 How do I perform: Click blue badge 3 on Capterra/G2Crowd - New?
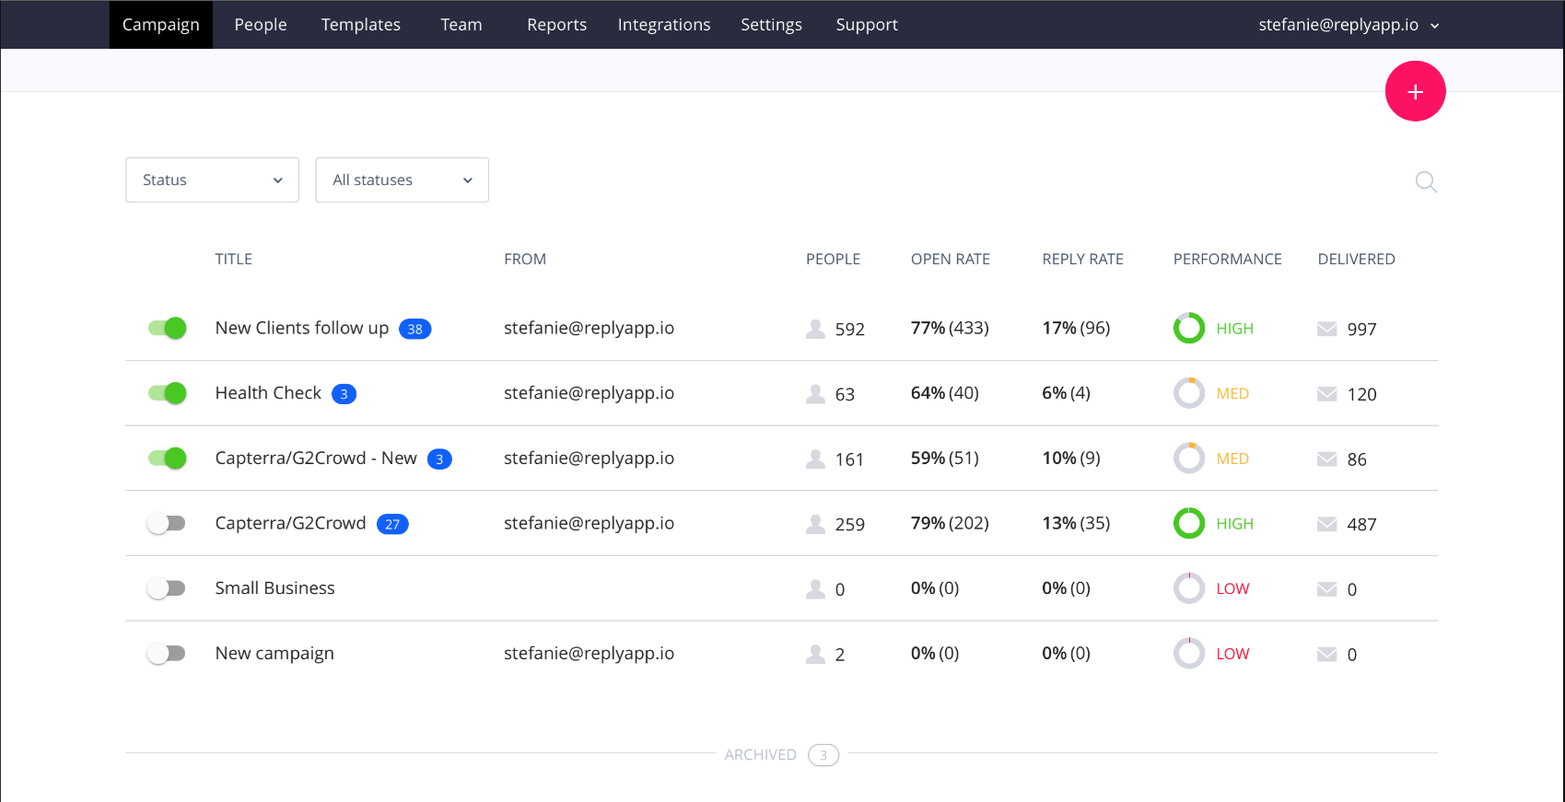(x=439, y=459)
